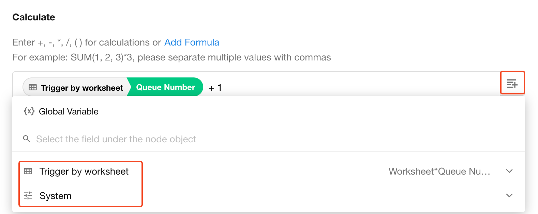Image resolution: width=538 pixels, height=214 pixels.
Task: Click the Add Formula link
Action: click(x=192, y=42)
